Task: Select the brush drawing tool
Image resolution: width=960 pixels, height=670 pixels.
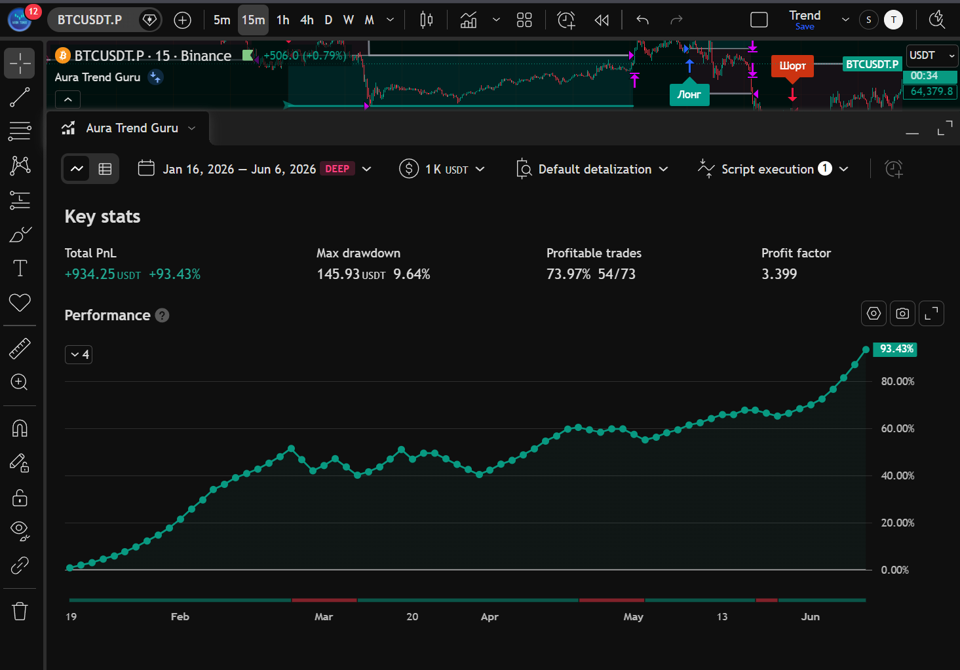Action: (20, 234)
